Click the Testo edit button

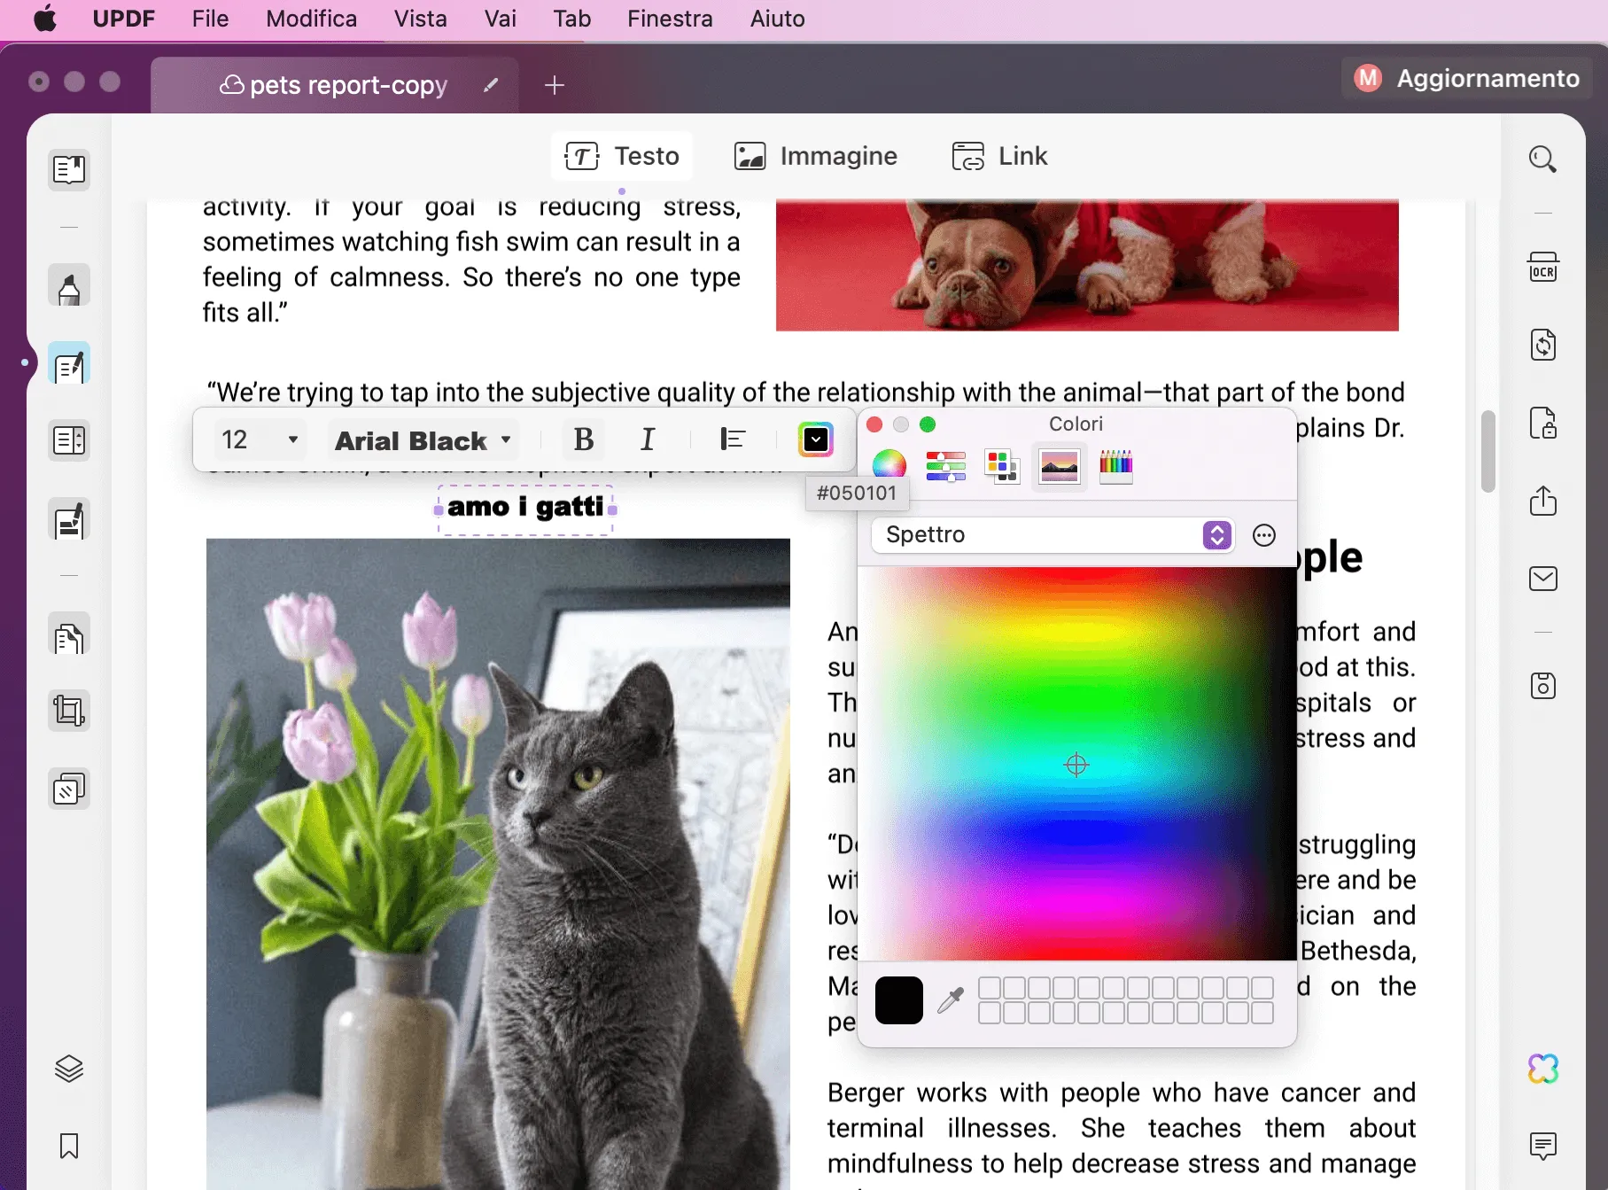click(x=622, y=156)
